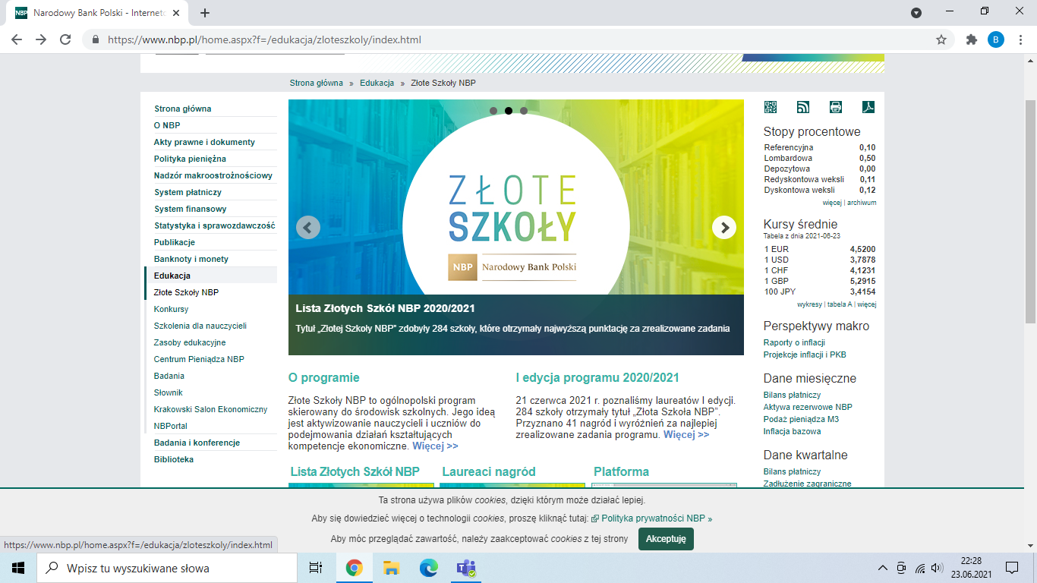
Task: Open a new browser tab
Action: coord(205,13)
